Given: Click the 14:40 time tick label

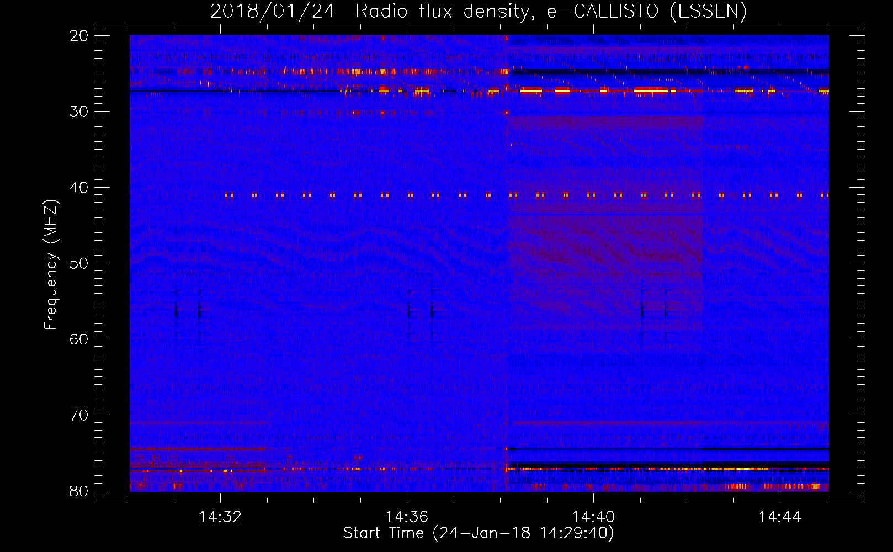Looking at the screenshot, I should [593, 517].
